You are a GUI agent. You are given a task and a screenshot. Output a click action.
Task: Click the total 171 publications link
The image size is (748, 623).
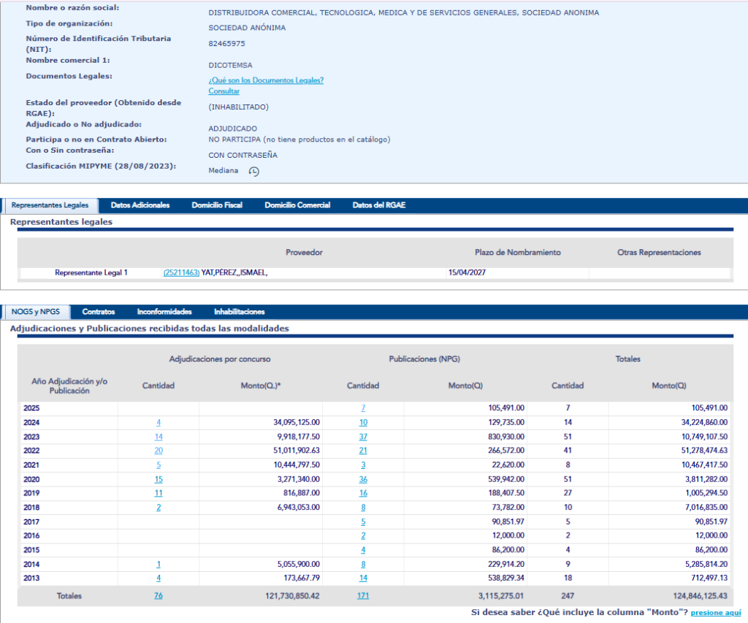coord(363,596)
